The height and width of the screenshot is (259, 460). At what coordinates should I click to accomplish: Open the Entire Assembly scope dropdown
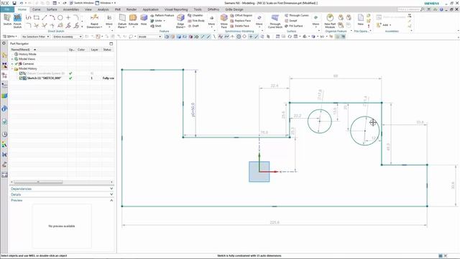tap(68, 37)
